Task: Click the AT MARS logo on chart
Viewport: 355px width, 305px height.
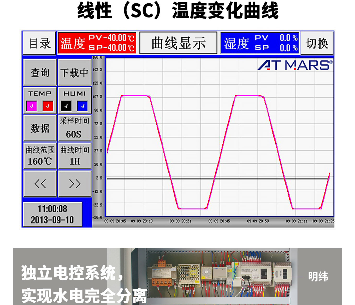Action: [x=295, y=65]
